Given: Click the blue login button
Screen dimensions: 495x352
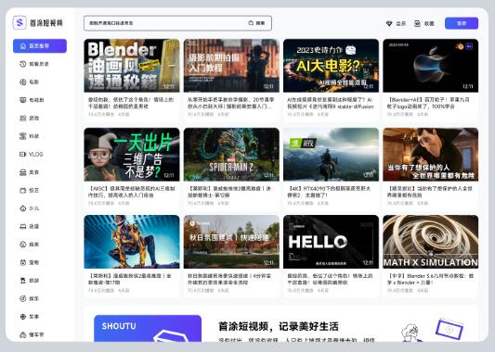Looking at the screenshot, I should pyautogui.click(x=462, y=23).
